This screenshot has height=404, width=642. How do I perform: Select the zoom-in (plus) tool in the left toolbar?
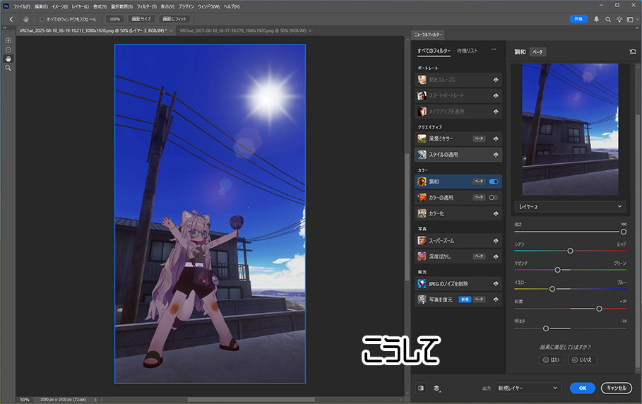[8, 40]
